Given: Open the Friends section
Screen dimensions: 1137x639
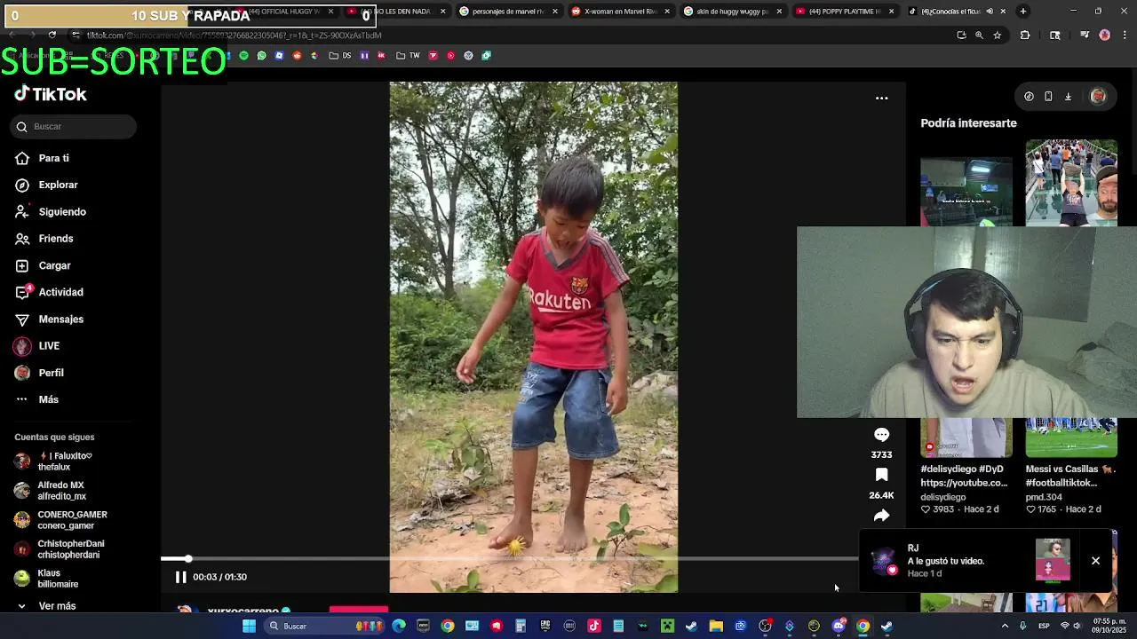Looking at the screenshot, I should [55, 239].
